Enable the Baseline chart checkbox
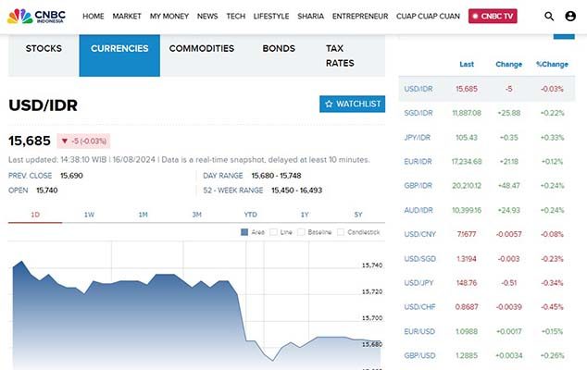Image resolution: width=587 pixels, height=370 pixels. point(301,231)
